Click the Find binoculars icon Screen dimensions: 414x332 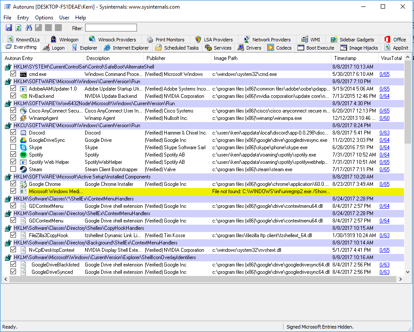coord(29,28)
